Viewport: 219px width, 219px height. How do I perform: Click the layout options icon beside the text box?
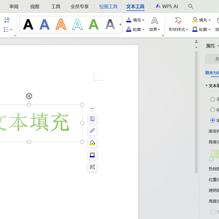(92, 119)
